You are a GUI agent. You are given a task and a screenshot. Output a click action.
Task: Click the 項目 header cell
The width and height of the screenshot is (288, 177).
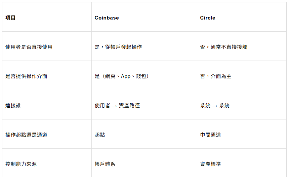coord(10,18)
